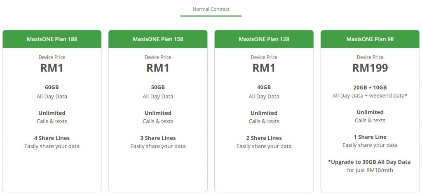
Task: Open the MaxisONE Plan 158 header
Action: (158, 39)
